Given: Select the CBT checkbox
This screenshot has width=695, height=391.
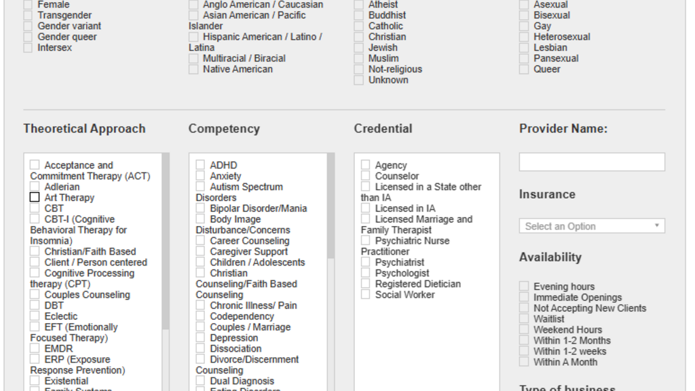Looking at the screenshot, I should click(35, 208).
